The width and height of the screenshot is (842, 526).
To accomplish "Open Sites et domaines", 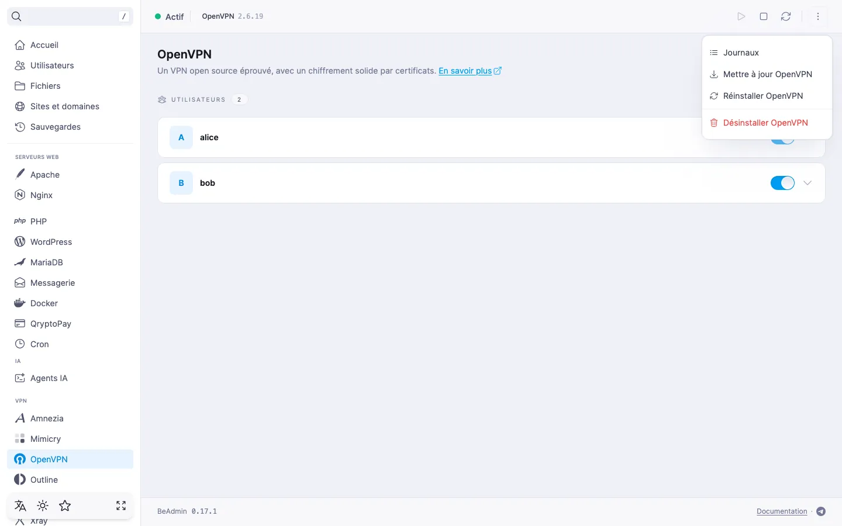I will (x=70, y=106).
